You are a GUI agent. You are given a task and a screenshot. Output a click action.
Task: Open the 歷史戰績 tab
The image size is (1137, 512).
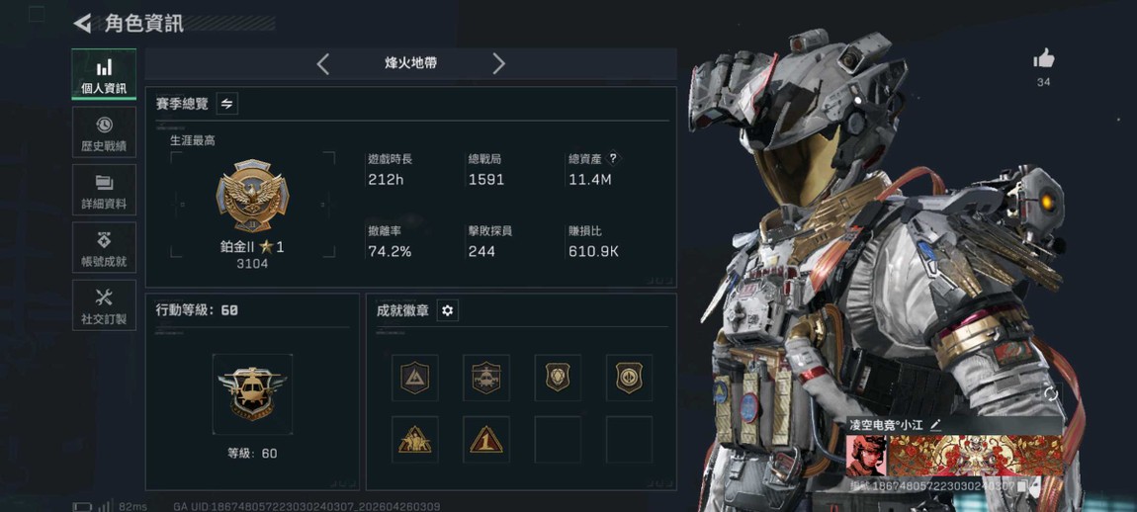pos(104,132)
